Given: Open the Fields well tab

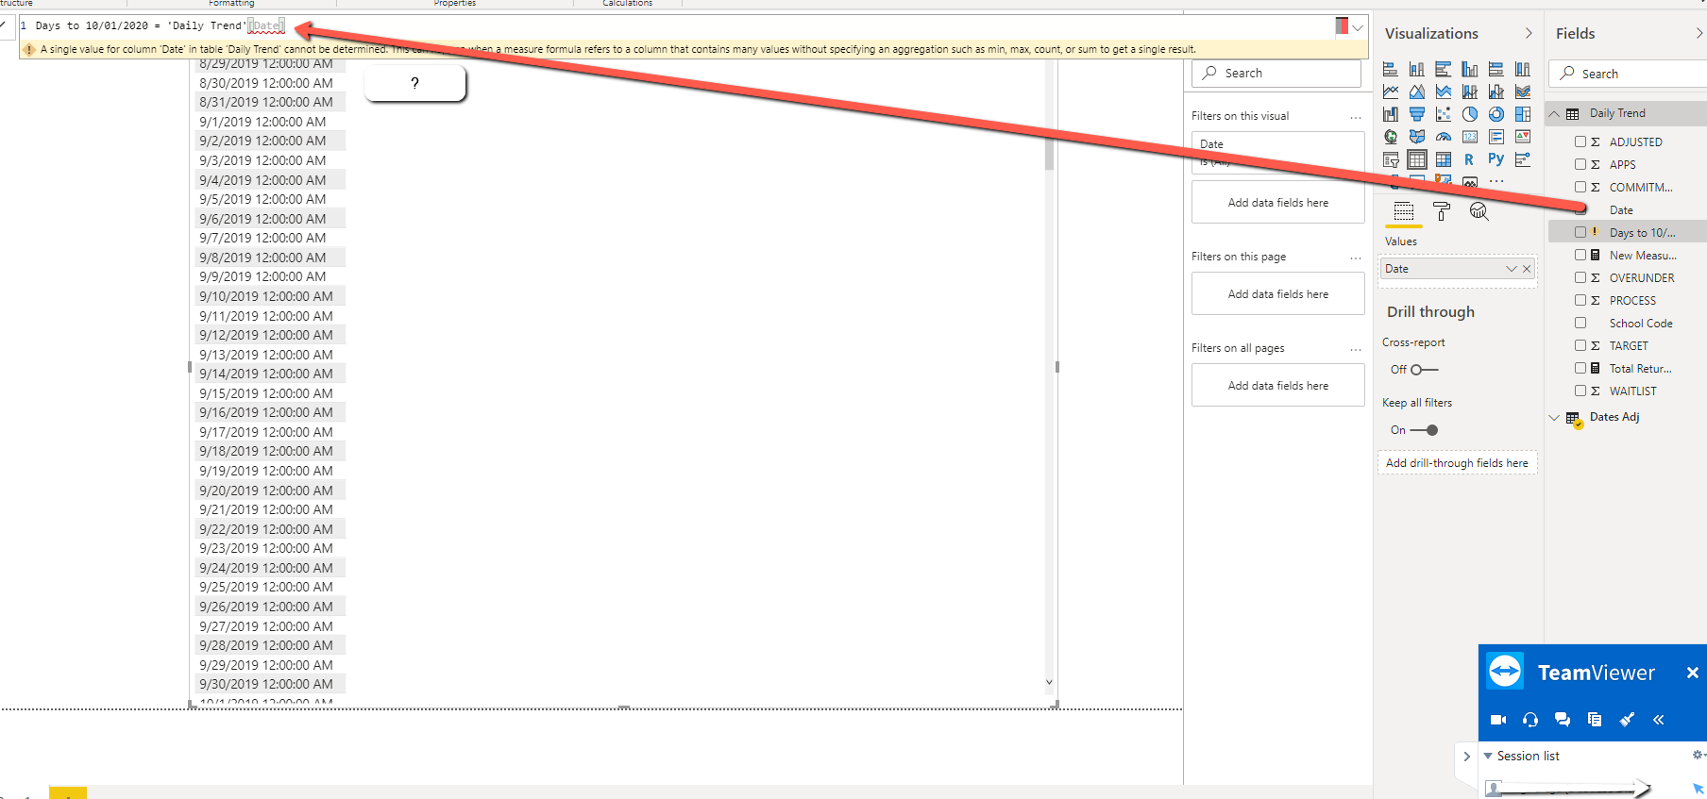Looking at the screenshot, I should point(1404,211).
